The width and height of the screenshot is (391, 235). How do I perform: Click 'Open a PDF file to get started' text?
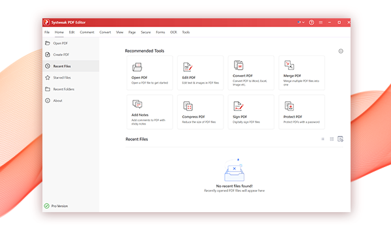point(150,83)
